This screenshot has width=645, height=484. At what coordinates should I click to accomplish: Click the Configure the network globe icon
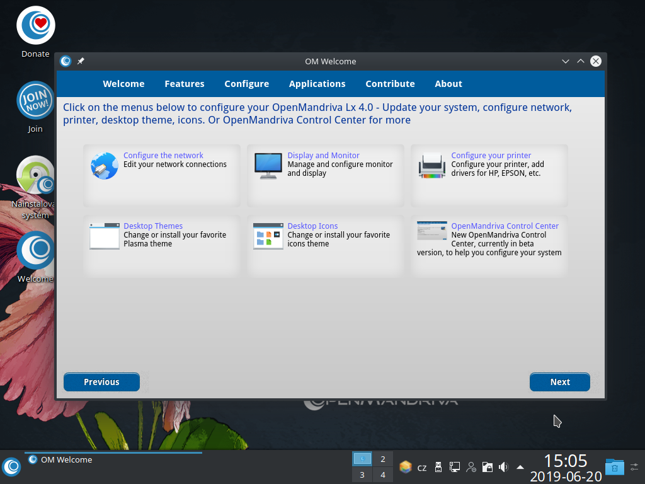point(105,166)
